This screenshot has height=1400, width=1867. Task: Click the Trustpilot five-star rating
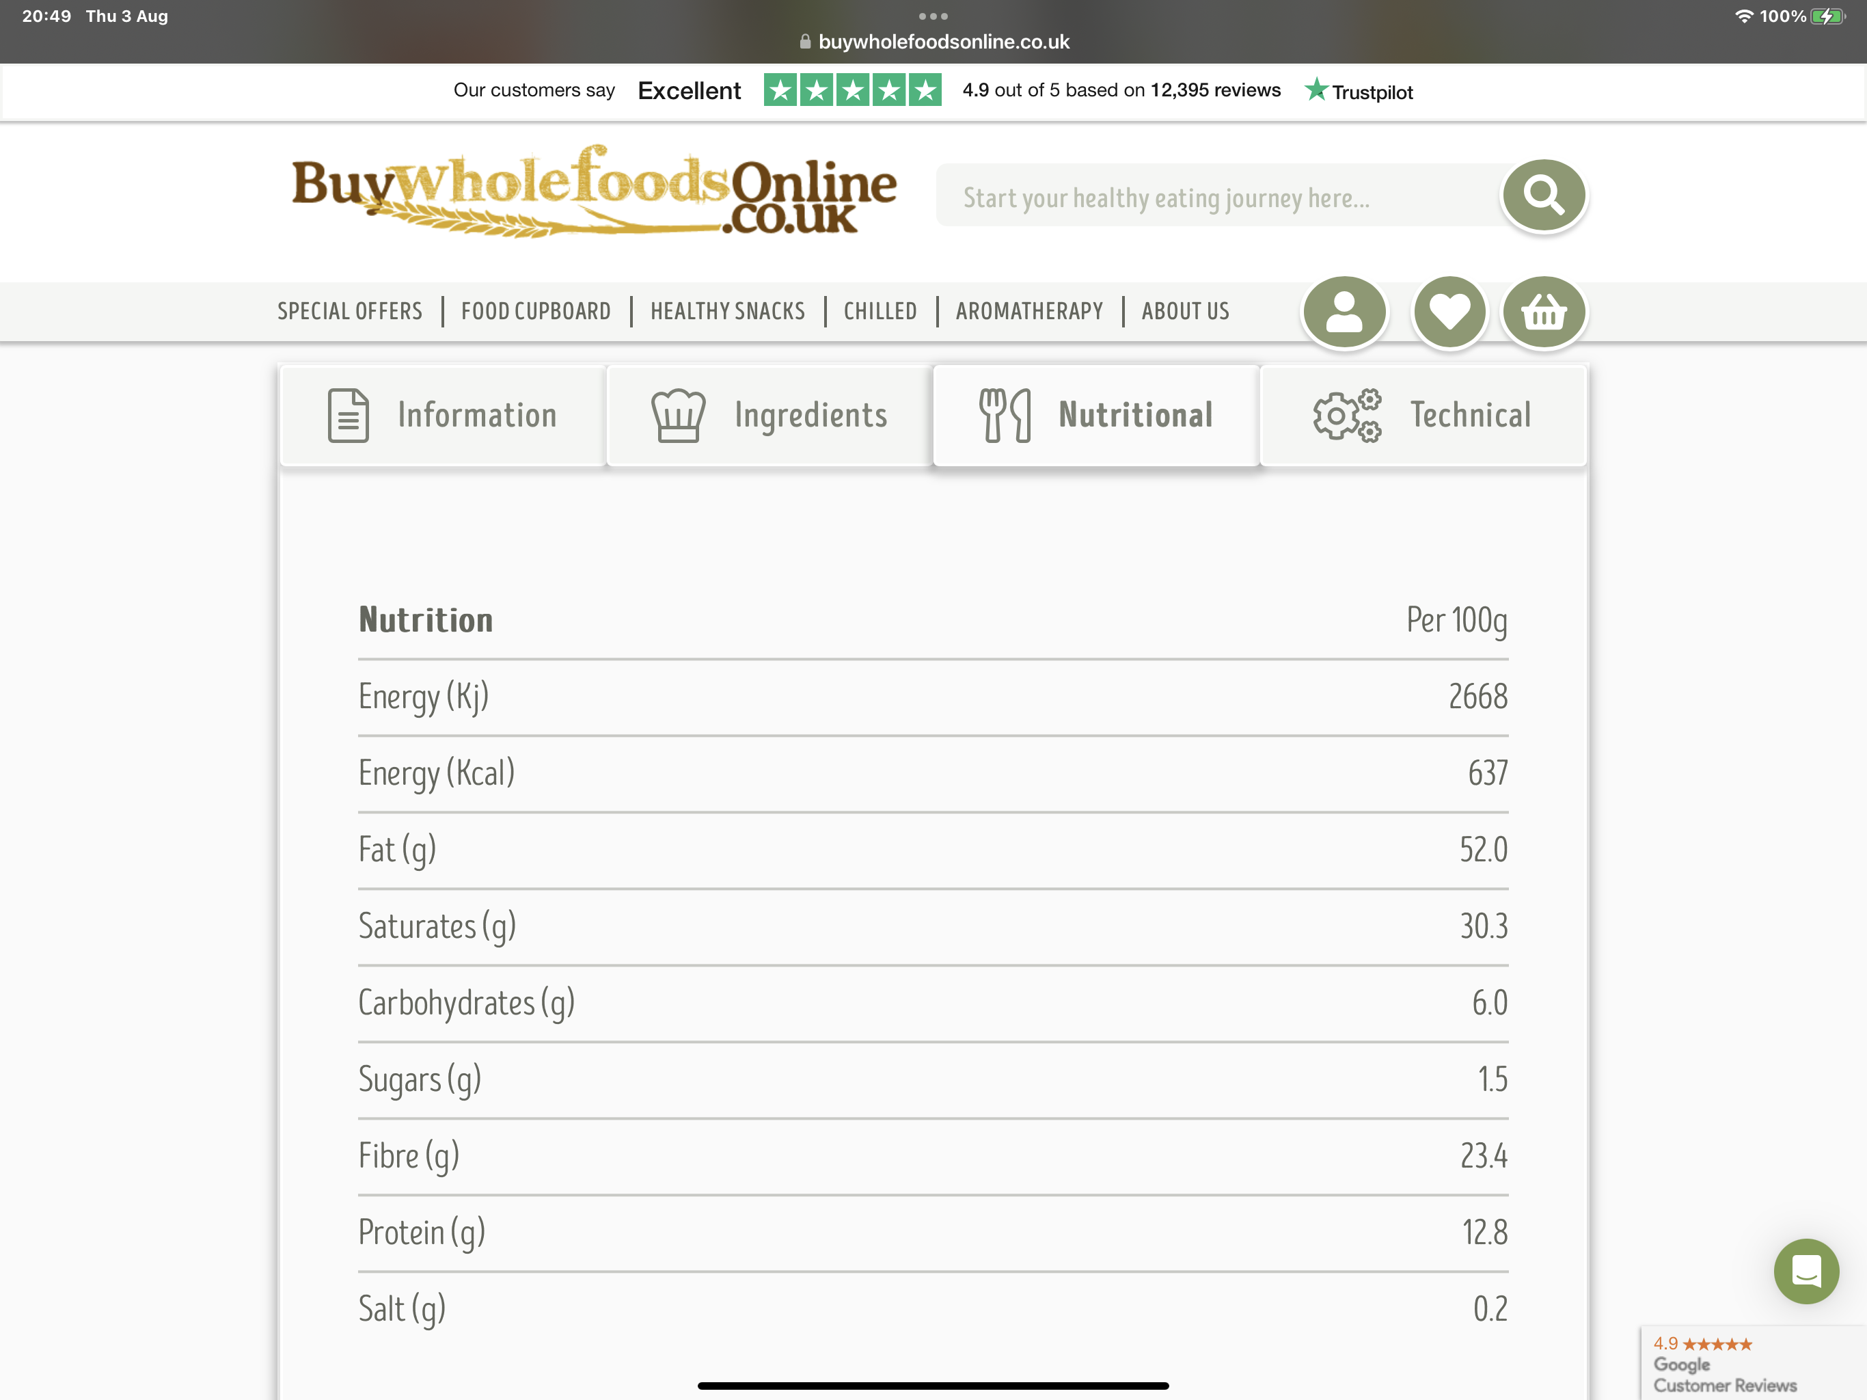852,90
